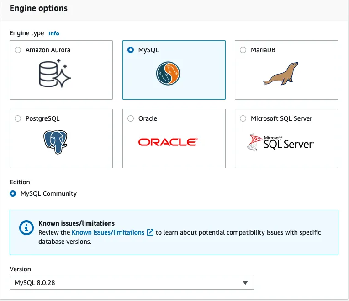Click the Microsoft SQL Server label text
Image resolution: width=349 pixels, height=301 pixels.
[x=281, y=118]
